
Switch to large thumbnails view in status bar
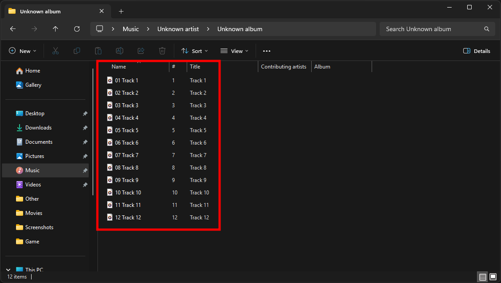(493, 277)
